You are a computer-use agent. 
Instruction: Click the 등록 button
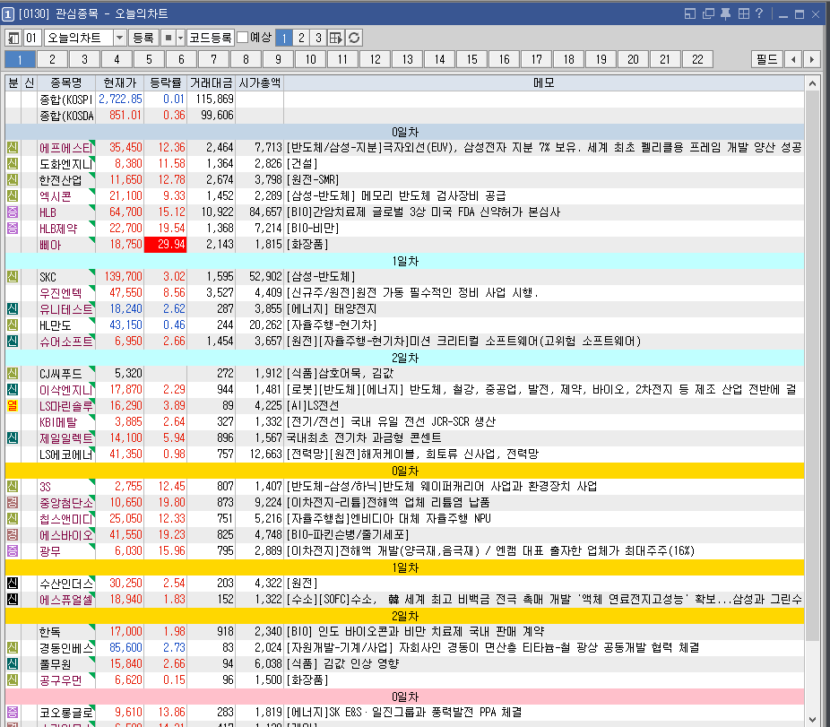click(x=143, y=38)
